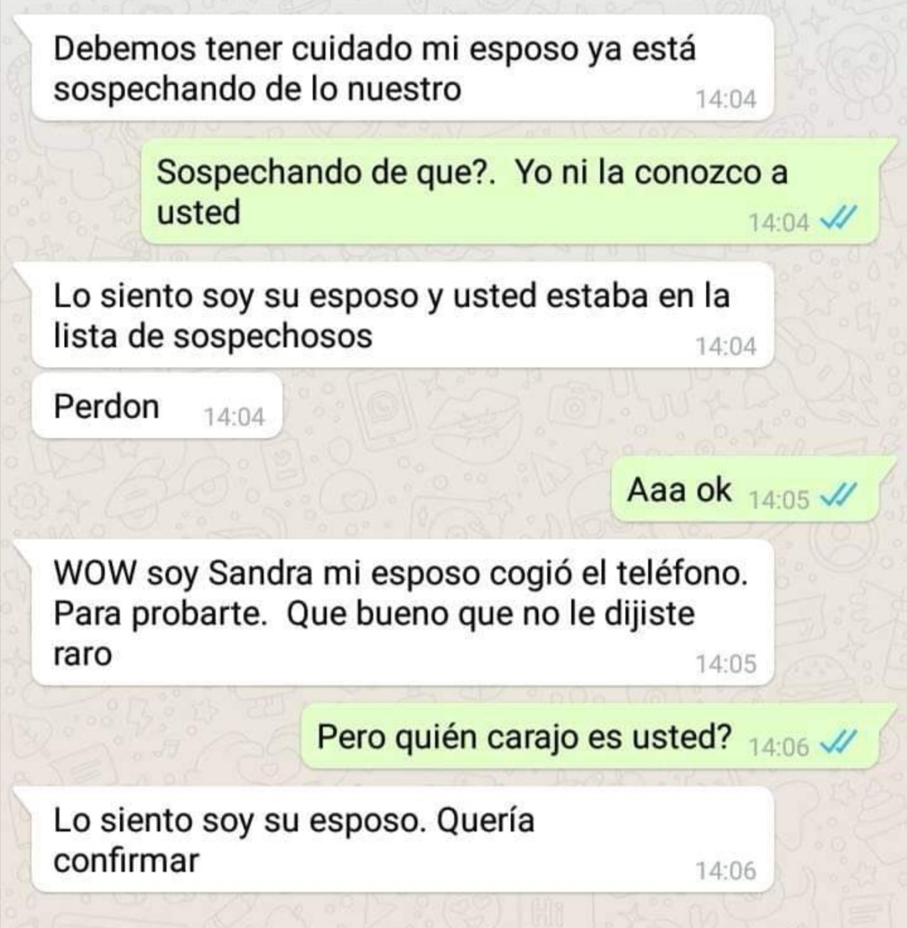Viewport: 907px width, 928px height.
Task: Select message 'Debemos tener cuidado mi esposo'
Action: click(403, 68)
